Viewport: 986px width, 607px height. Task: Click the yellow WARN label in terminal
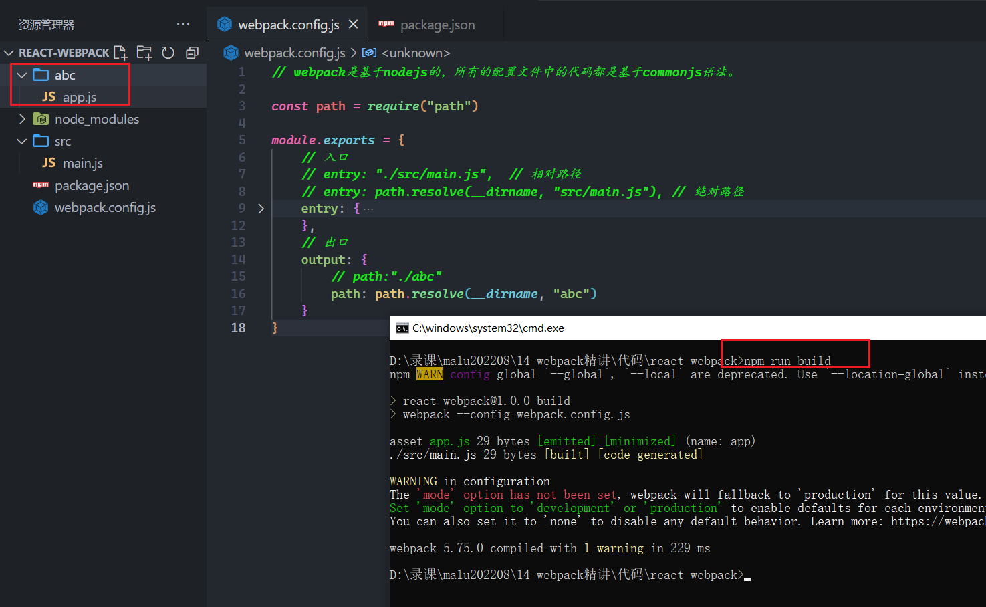pos(429,374)
